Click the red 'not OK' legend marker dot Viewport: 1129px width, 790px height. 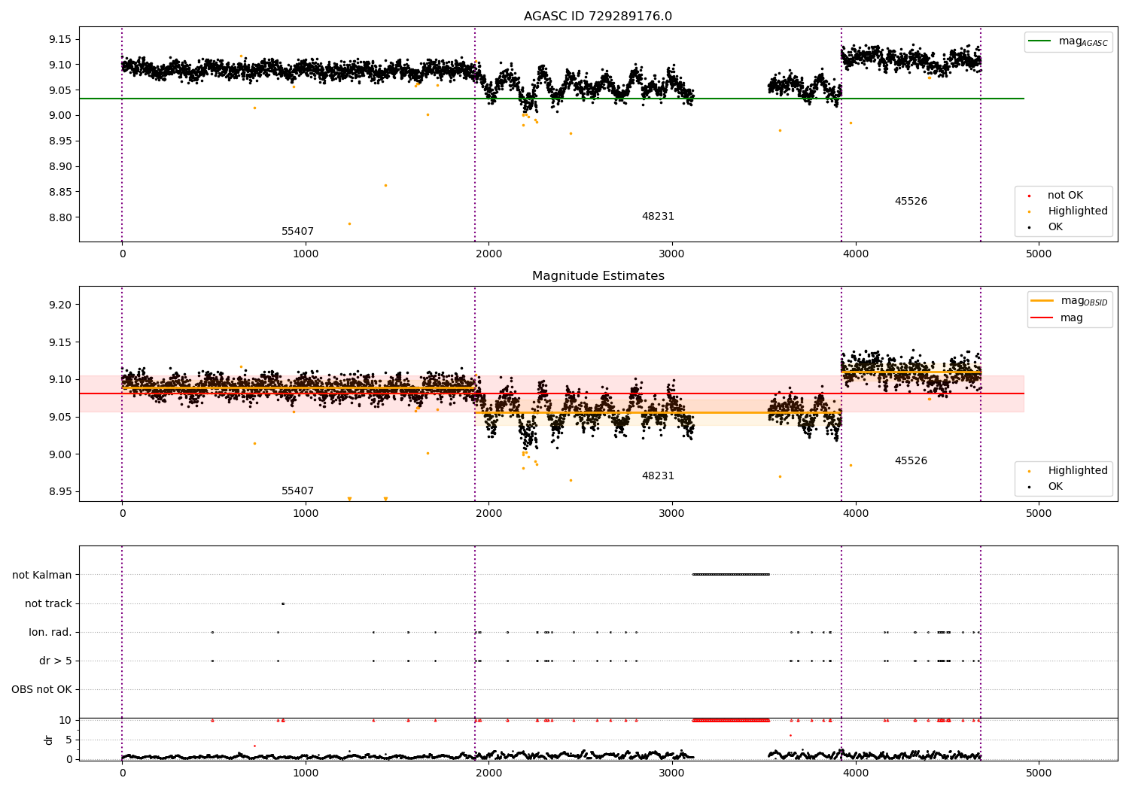pyautogui.click(x=1029, y=196)
